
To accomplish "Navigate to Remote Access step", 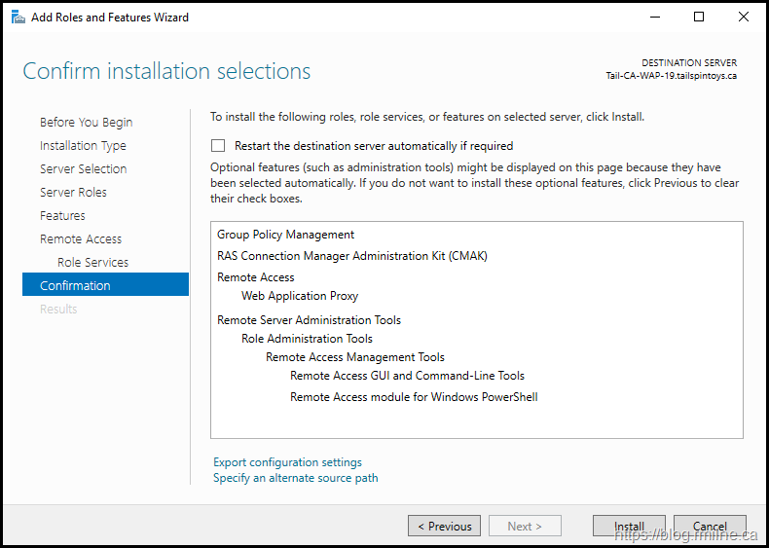I will [x=81, y=239].
